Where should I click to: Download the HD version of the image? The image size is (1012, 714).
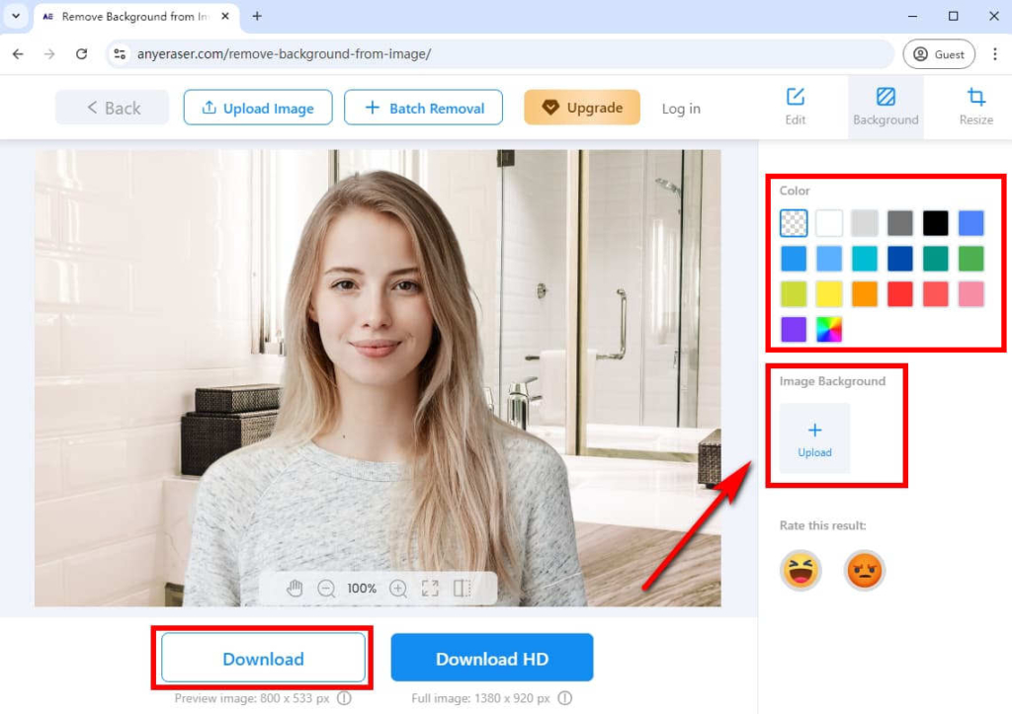(491, 658)
